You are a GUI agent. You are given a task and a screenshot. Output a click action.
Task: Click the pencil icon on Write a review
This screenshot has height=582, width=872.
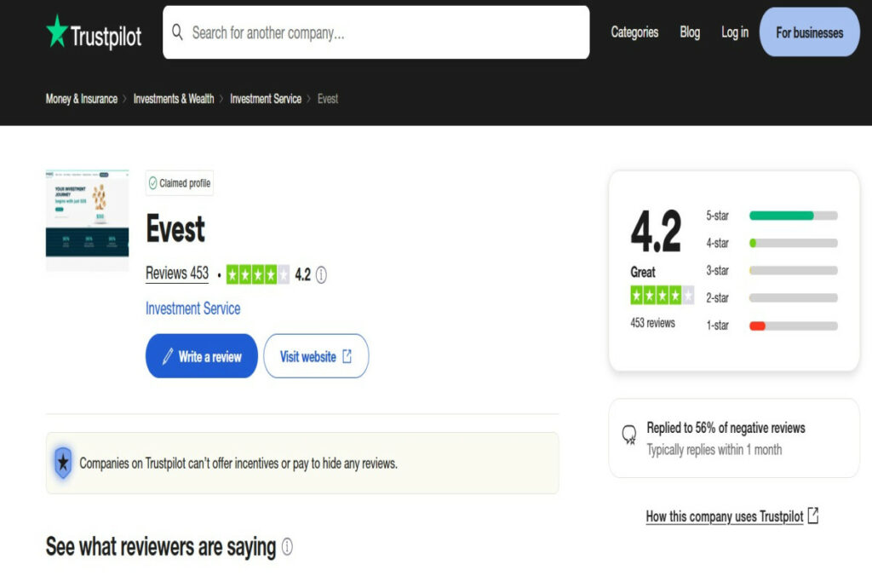click(168, 356)
